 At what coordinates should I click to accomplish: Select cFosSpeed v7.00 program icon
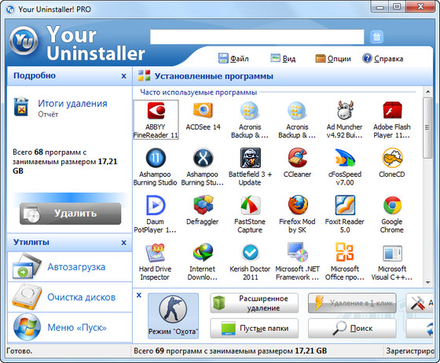[345, 158]
